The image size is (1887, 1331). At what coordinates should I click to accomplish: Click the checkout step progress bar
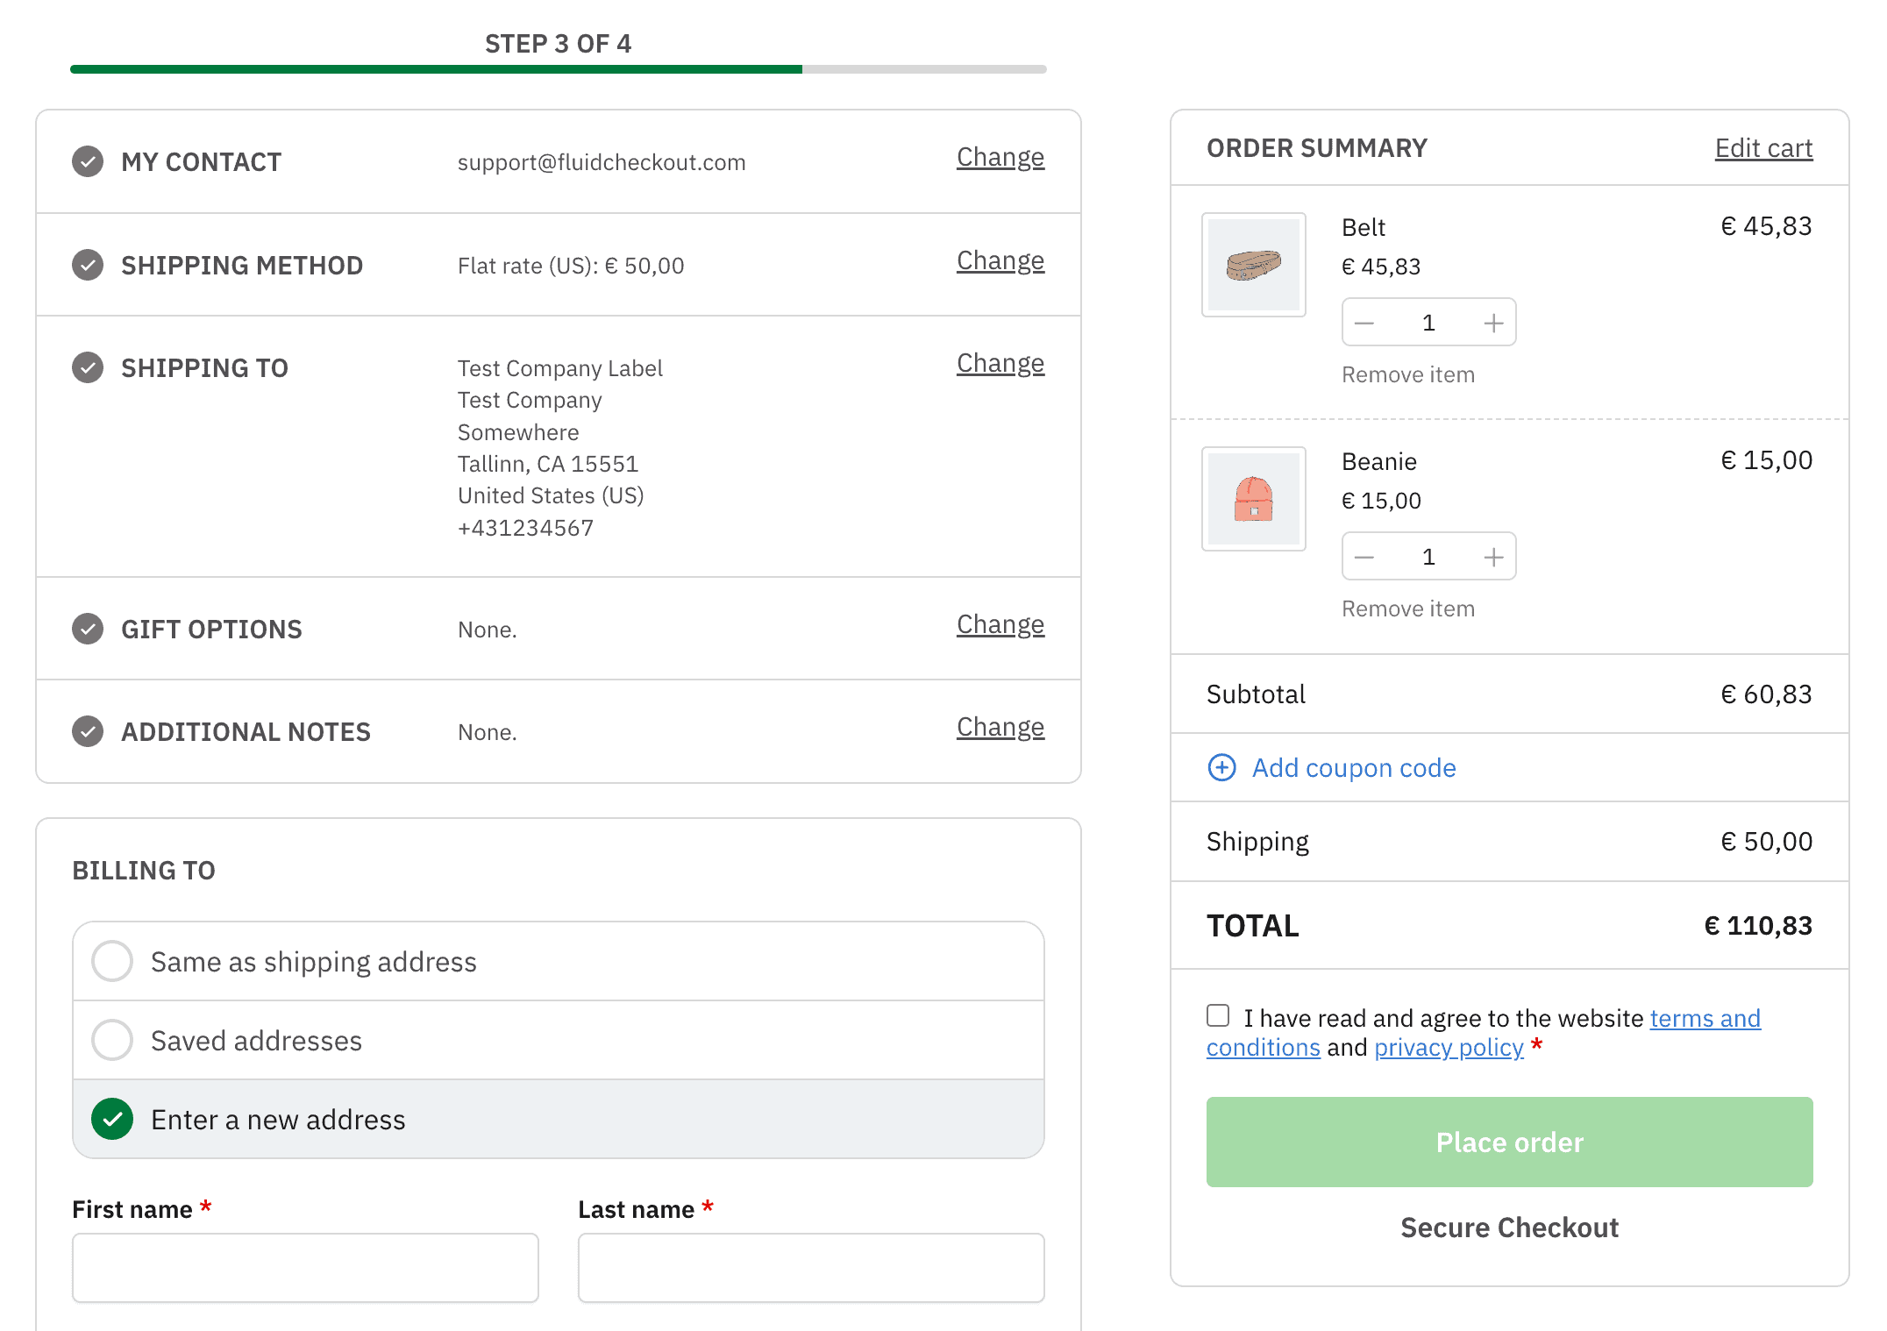[x=559, y=69]
